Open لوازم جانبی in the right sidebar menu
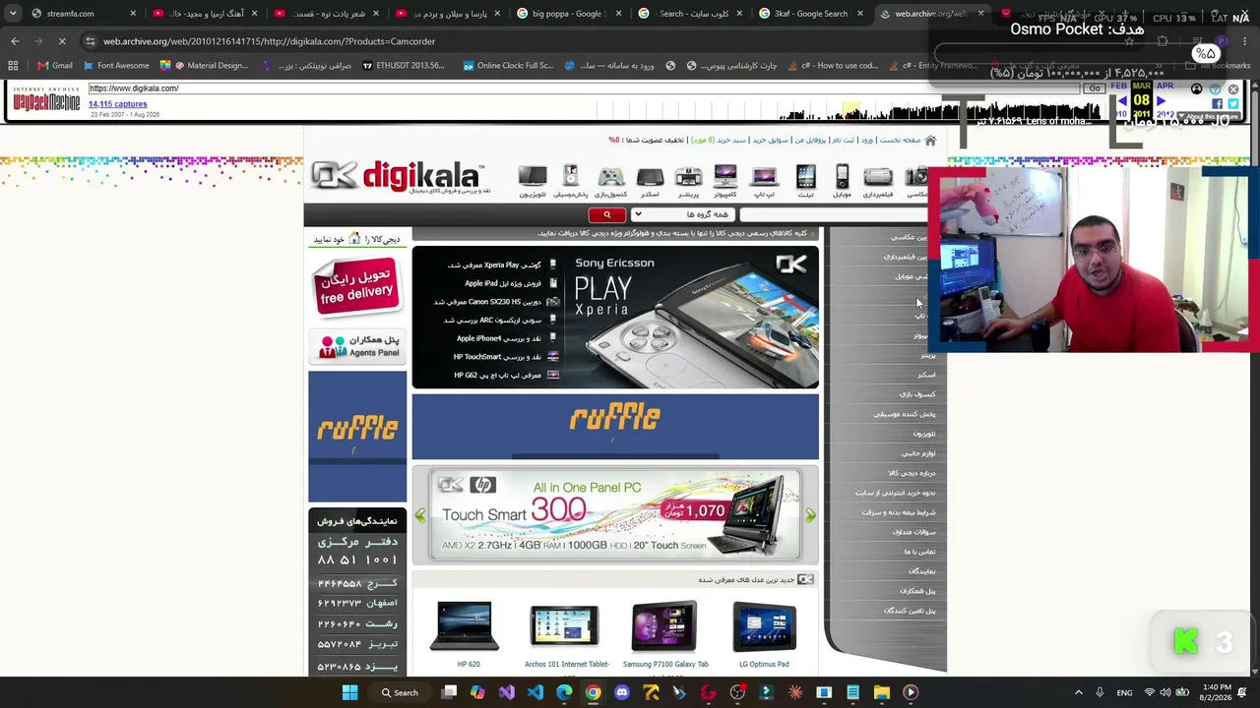Viewport: 1260px width, 708px height. (918, 453)
